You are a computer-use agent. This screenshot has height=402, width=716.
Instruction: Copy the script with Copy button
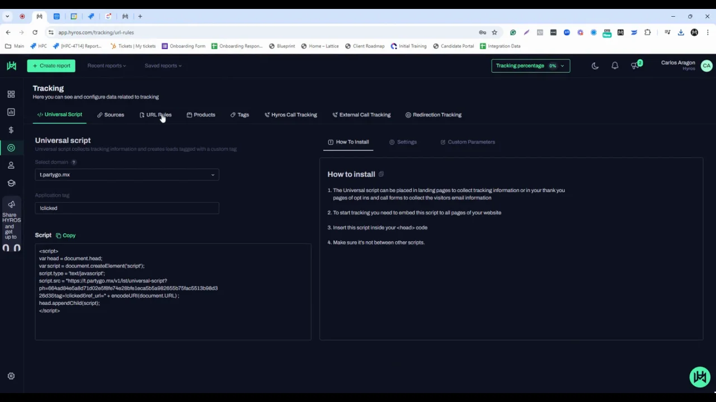pyautogui.click(x=65, y=236)
